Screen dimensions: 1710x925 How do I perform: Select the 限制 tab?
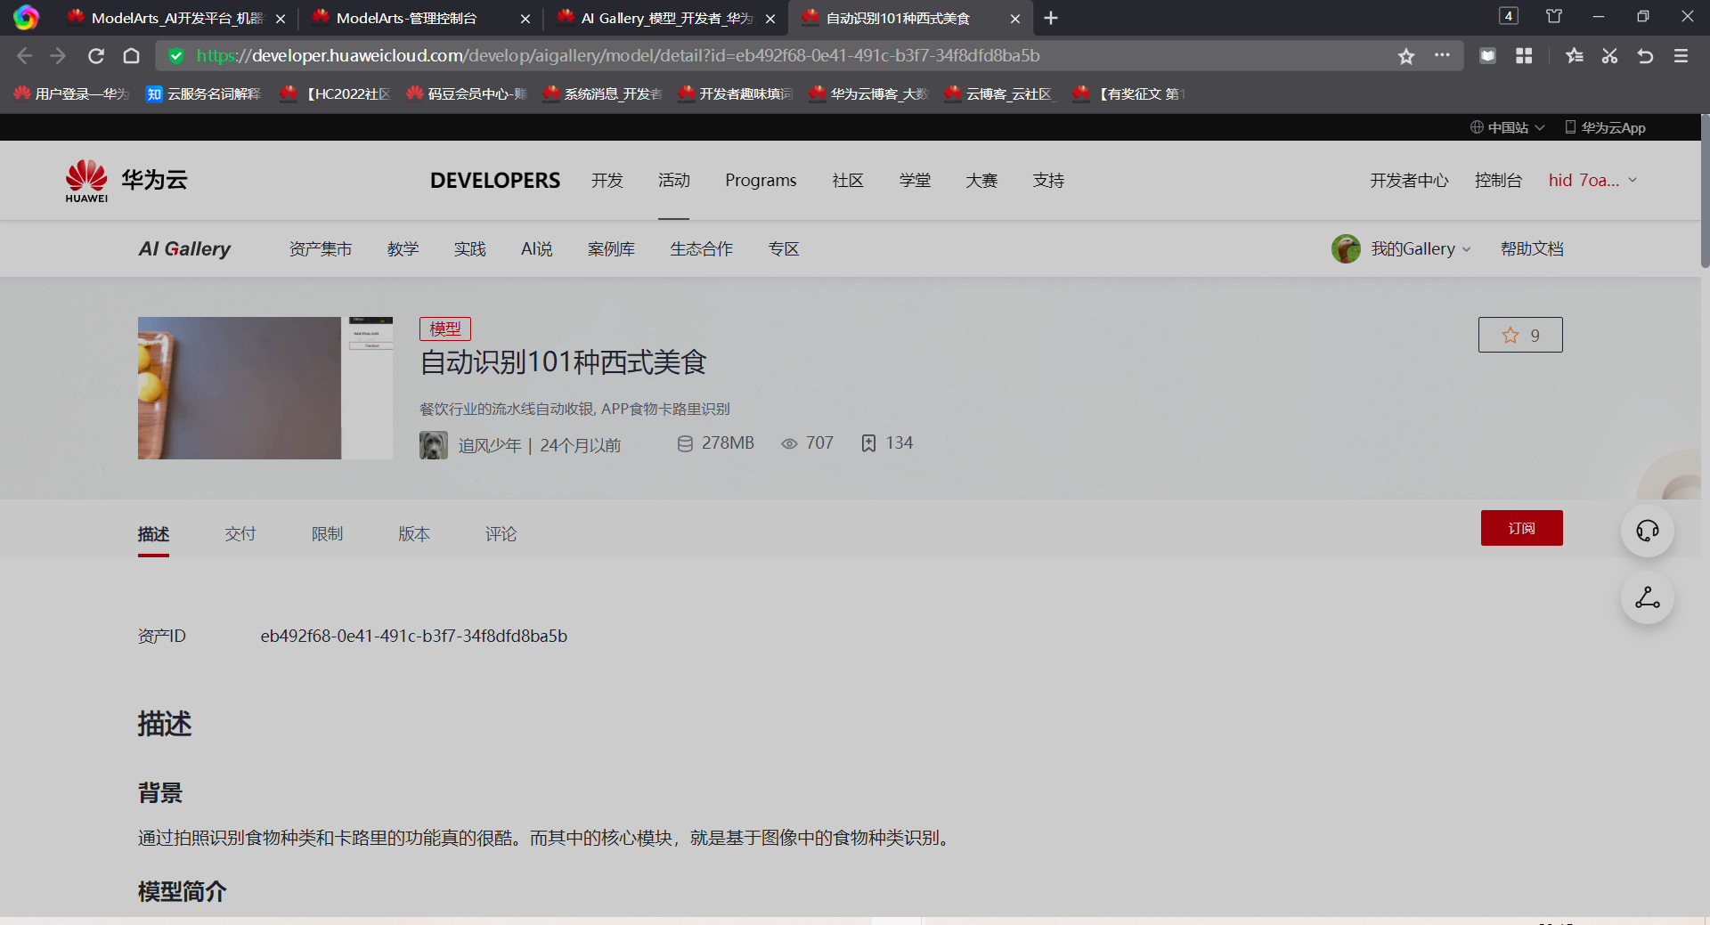[x=327, y=534]
